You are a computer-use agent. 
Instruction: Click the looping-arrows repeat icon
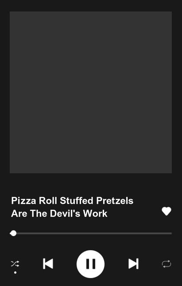tap(167, 264)
